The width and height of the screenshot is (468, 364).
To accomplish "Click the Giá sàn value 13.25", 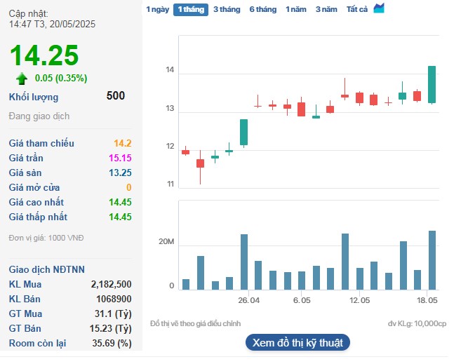I will (119, 173).
